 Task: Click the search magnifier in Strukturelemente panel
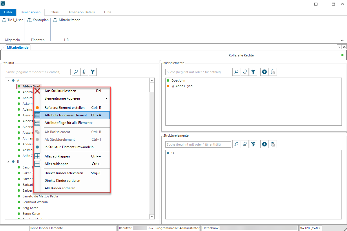[x=236, y=144]
